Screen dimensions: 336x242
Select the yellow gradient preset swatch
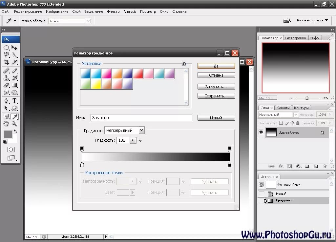[96, 84]
